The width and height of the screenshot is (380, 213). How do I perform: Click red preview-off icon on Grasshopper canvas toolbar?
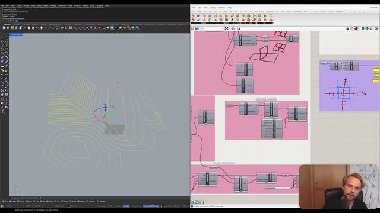[x=356, y=28]
